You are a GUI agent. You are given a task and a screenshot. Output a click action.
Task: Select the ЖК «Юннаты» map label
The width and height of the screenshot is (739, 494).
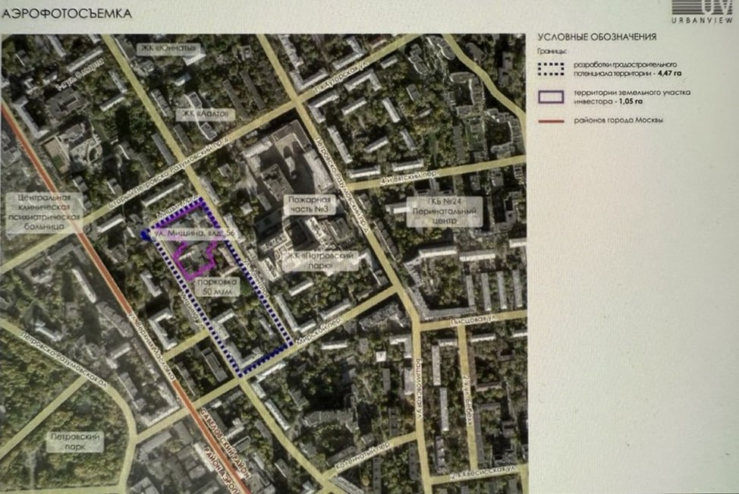click(169, 50)
